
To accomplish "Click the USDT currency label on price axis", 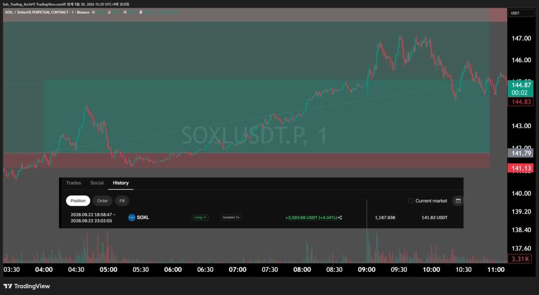I will click(522, 13).
